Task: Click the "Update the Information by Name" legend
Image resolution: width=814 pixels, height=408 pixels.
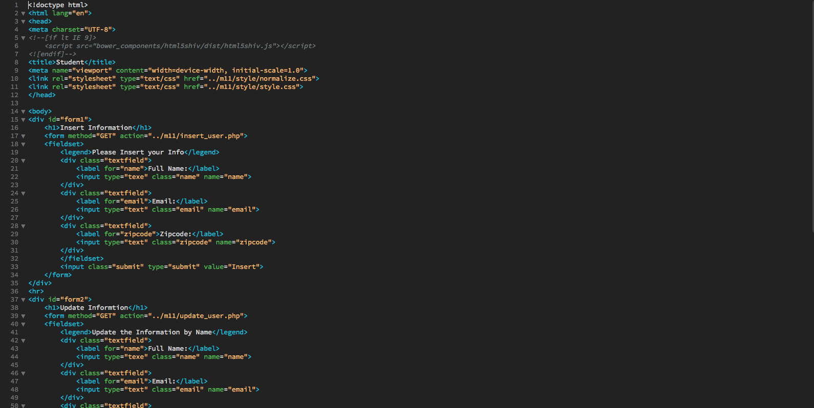Action: [152, 332]
